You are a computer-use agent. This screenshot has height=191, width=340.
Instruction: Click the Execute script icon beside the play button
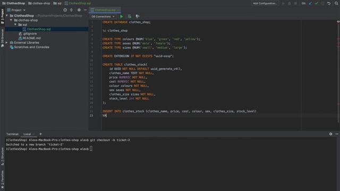[x=130, y=16]
